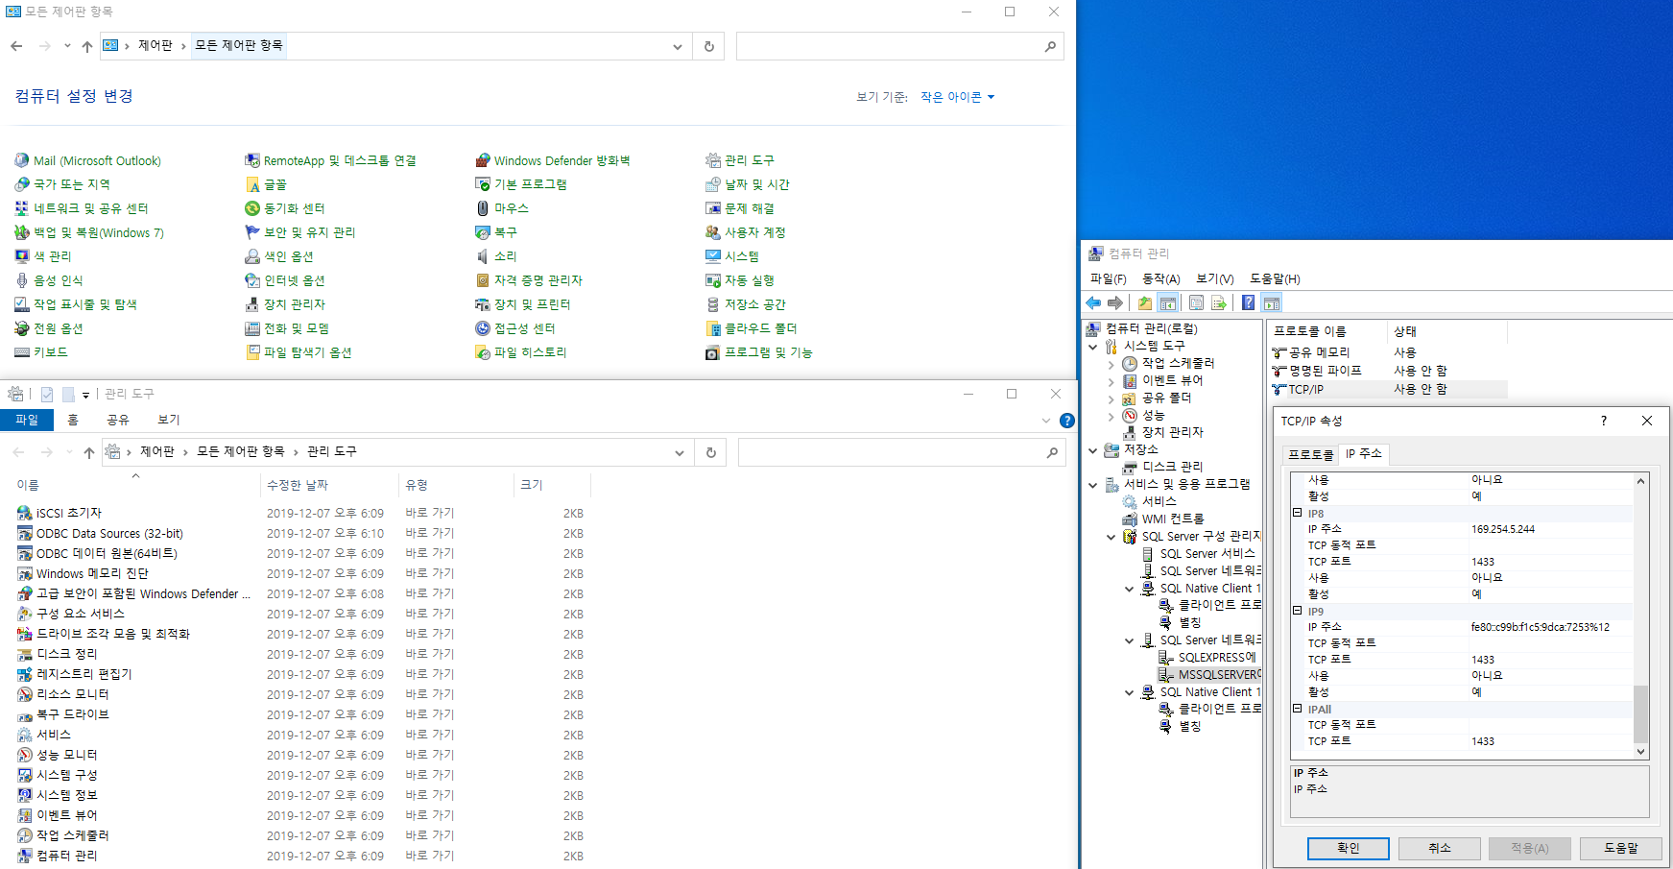The height and width of the screenshot is (869, 1673).
Task: Click Export list icon in 컴퓨터 관리 toolbar
Action: pyautogui.click(x=1219, y=302)
